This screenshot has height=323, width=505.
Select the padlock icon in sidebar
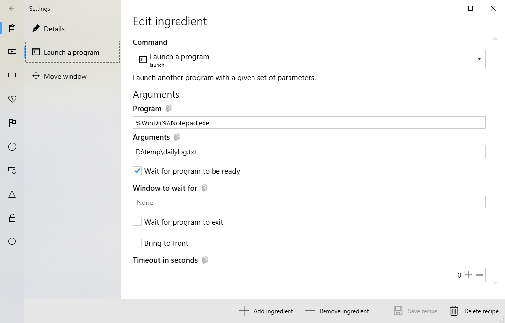click(12, 218)
